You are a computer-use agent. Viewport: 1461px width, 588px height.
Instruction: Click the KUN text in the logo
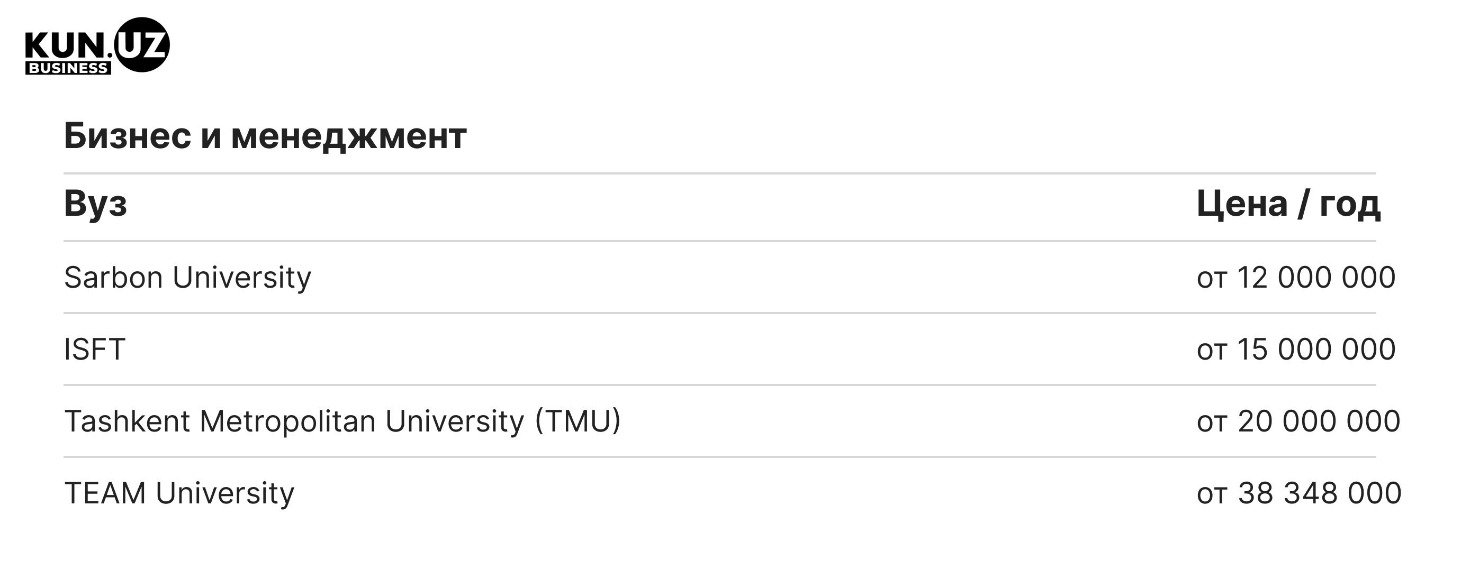click(x=65, y=47)
